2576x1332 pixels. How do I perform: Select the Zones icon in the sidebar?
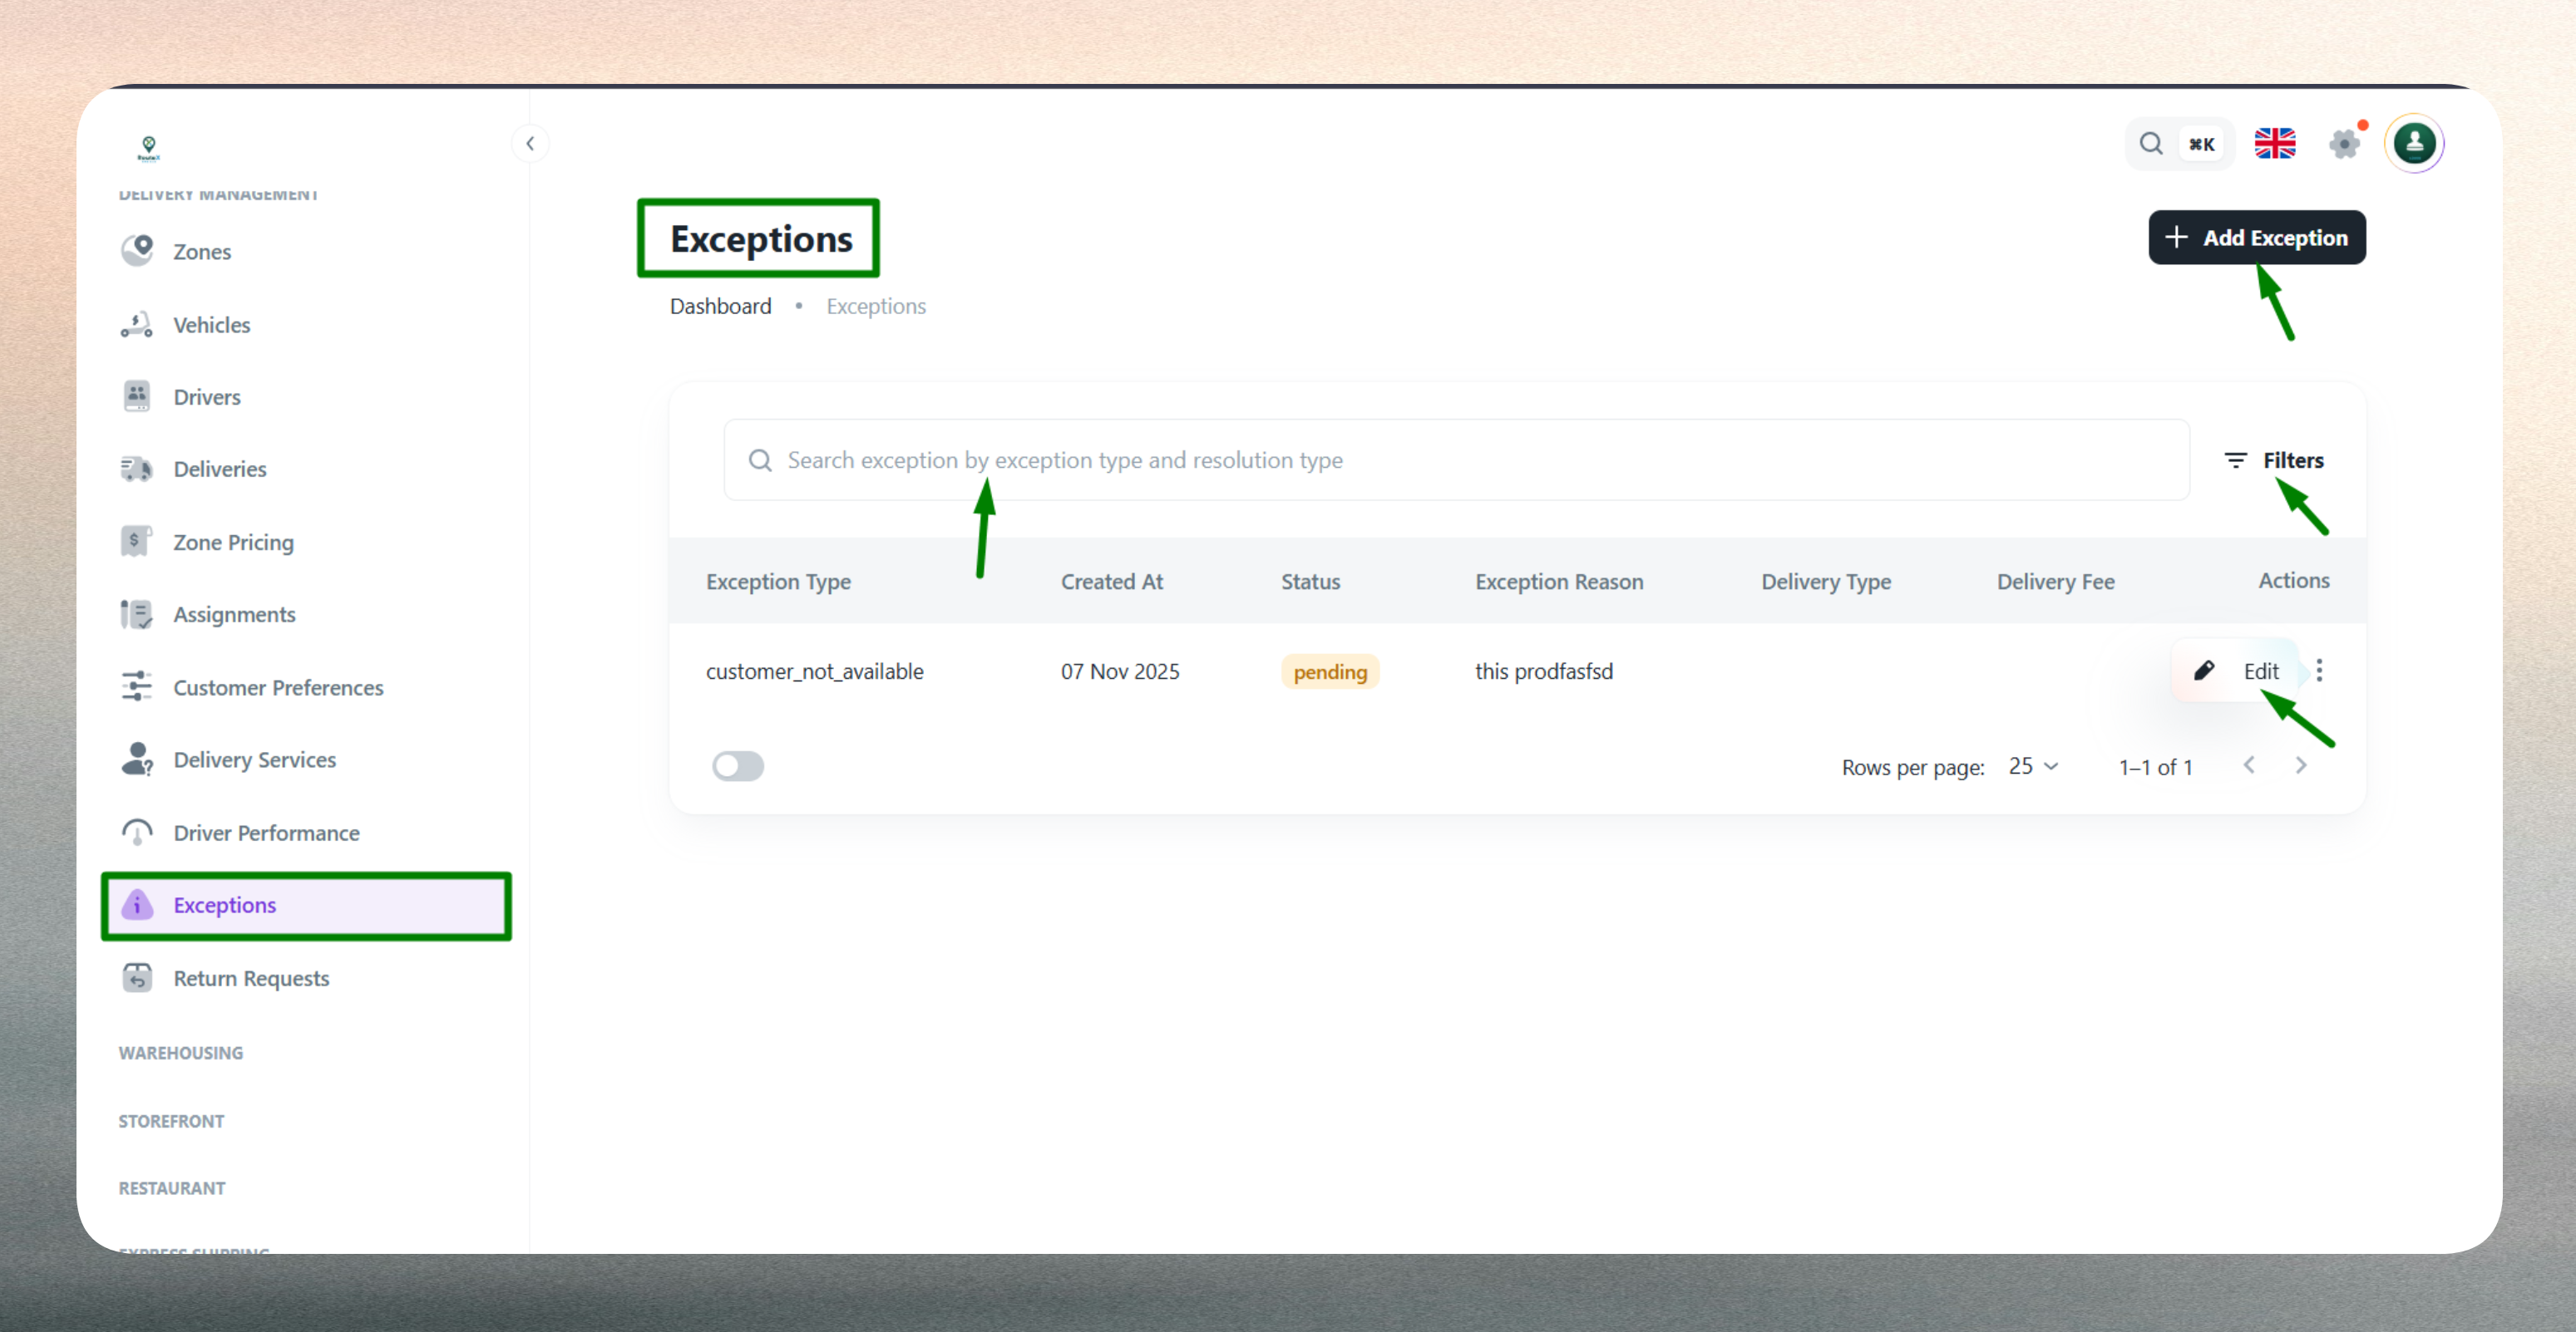point(137,251)
